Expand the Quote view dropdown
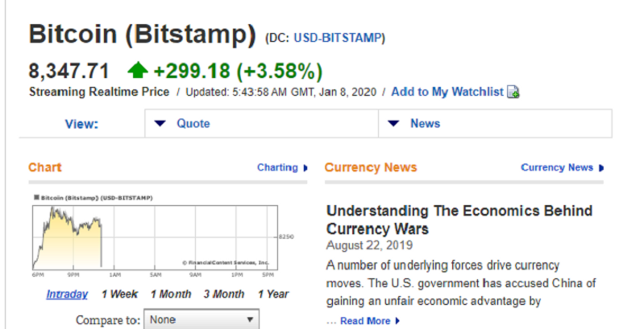Image resolution: width=619 pixels, height=329 pixels. click(x=160, y=124)
